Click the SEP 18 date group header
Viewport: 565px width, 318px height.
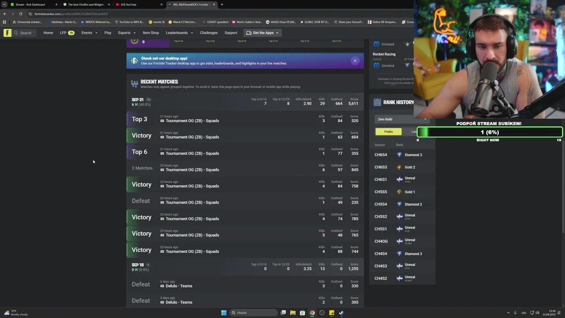coord(245,267)
